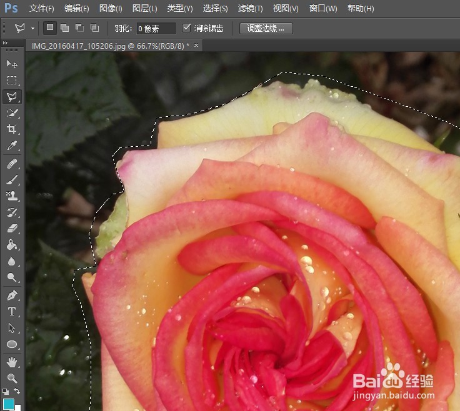Select the Eyedropper tool
This screenshot has height=411, width=460.
(x=12, y=146)
